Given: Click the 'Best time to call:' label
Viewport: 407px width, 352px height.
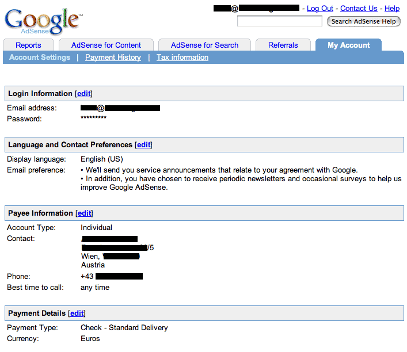Looking at the screenshot, I should [x=35, y=288].
